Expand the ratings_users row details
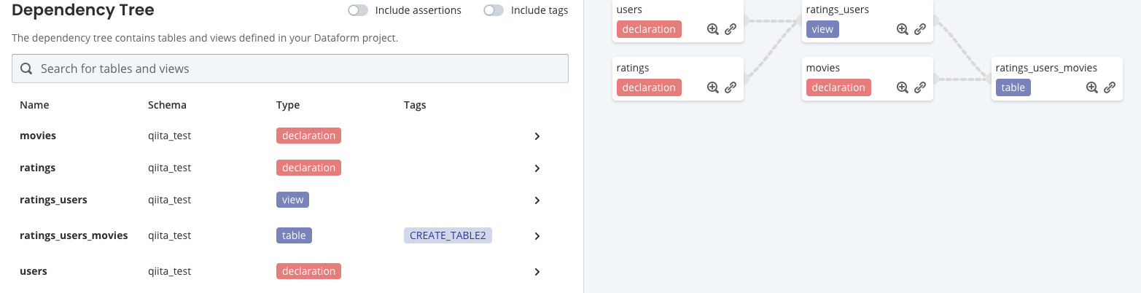This screenshot has width=1141, height=293. tap(537, 200)
